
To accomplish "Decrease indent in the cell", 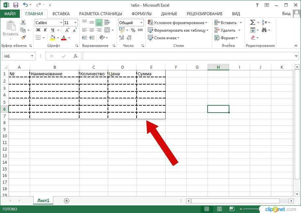I will click(x=84, y=37).
